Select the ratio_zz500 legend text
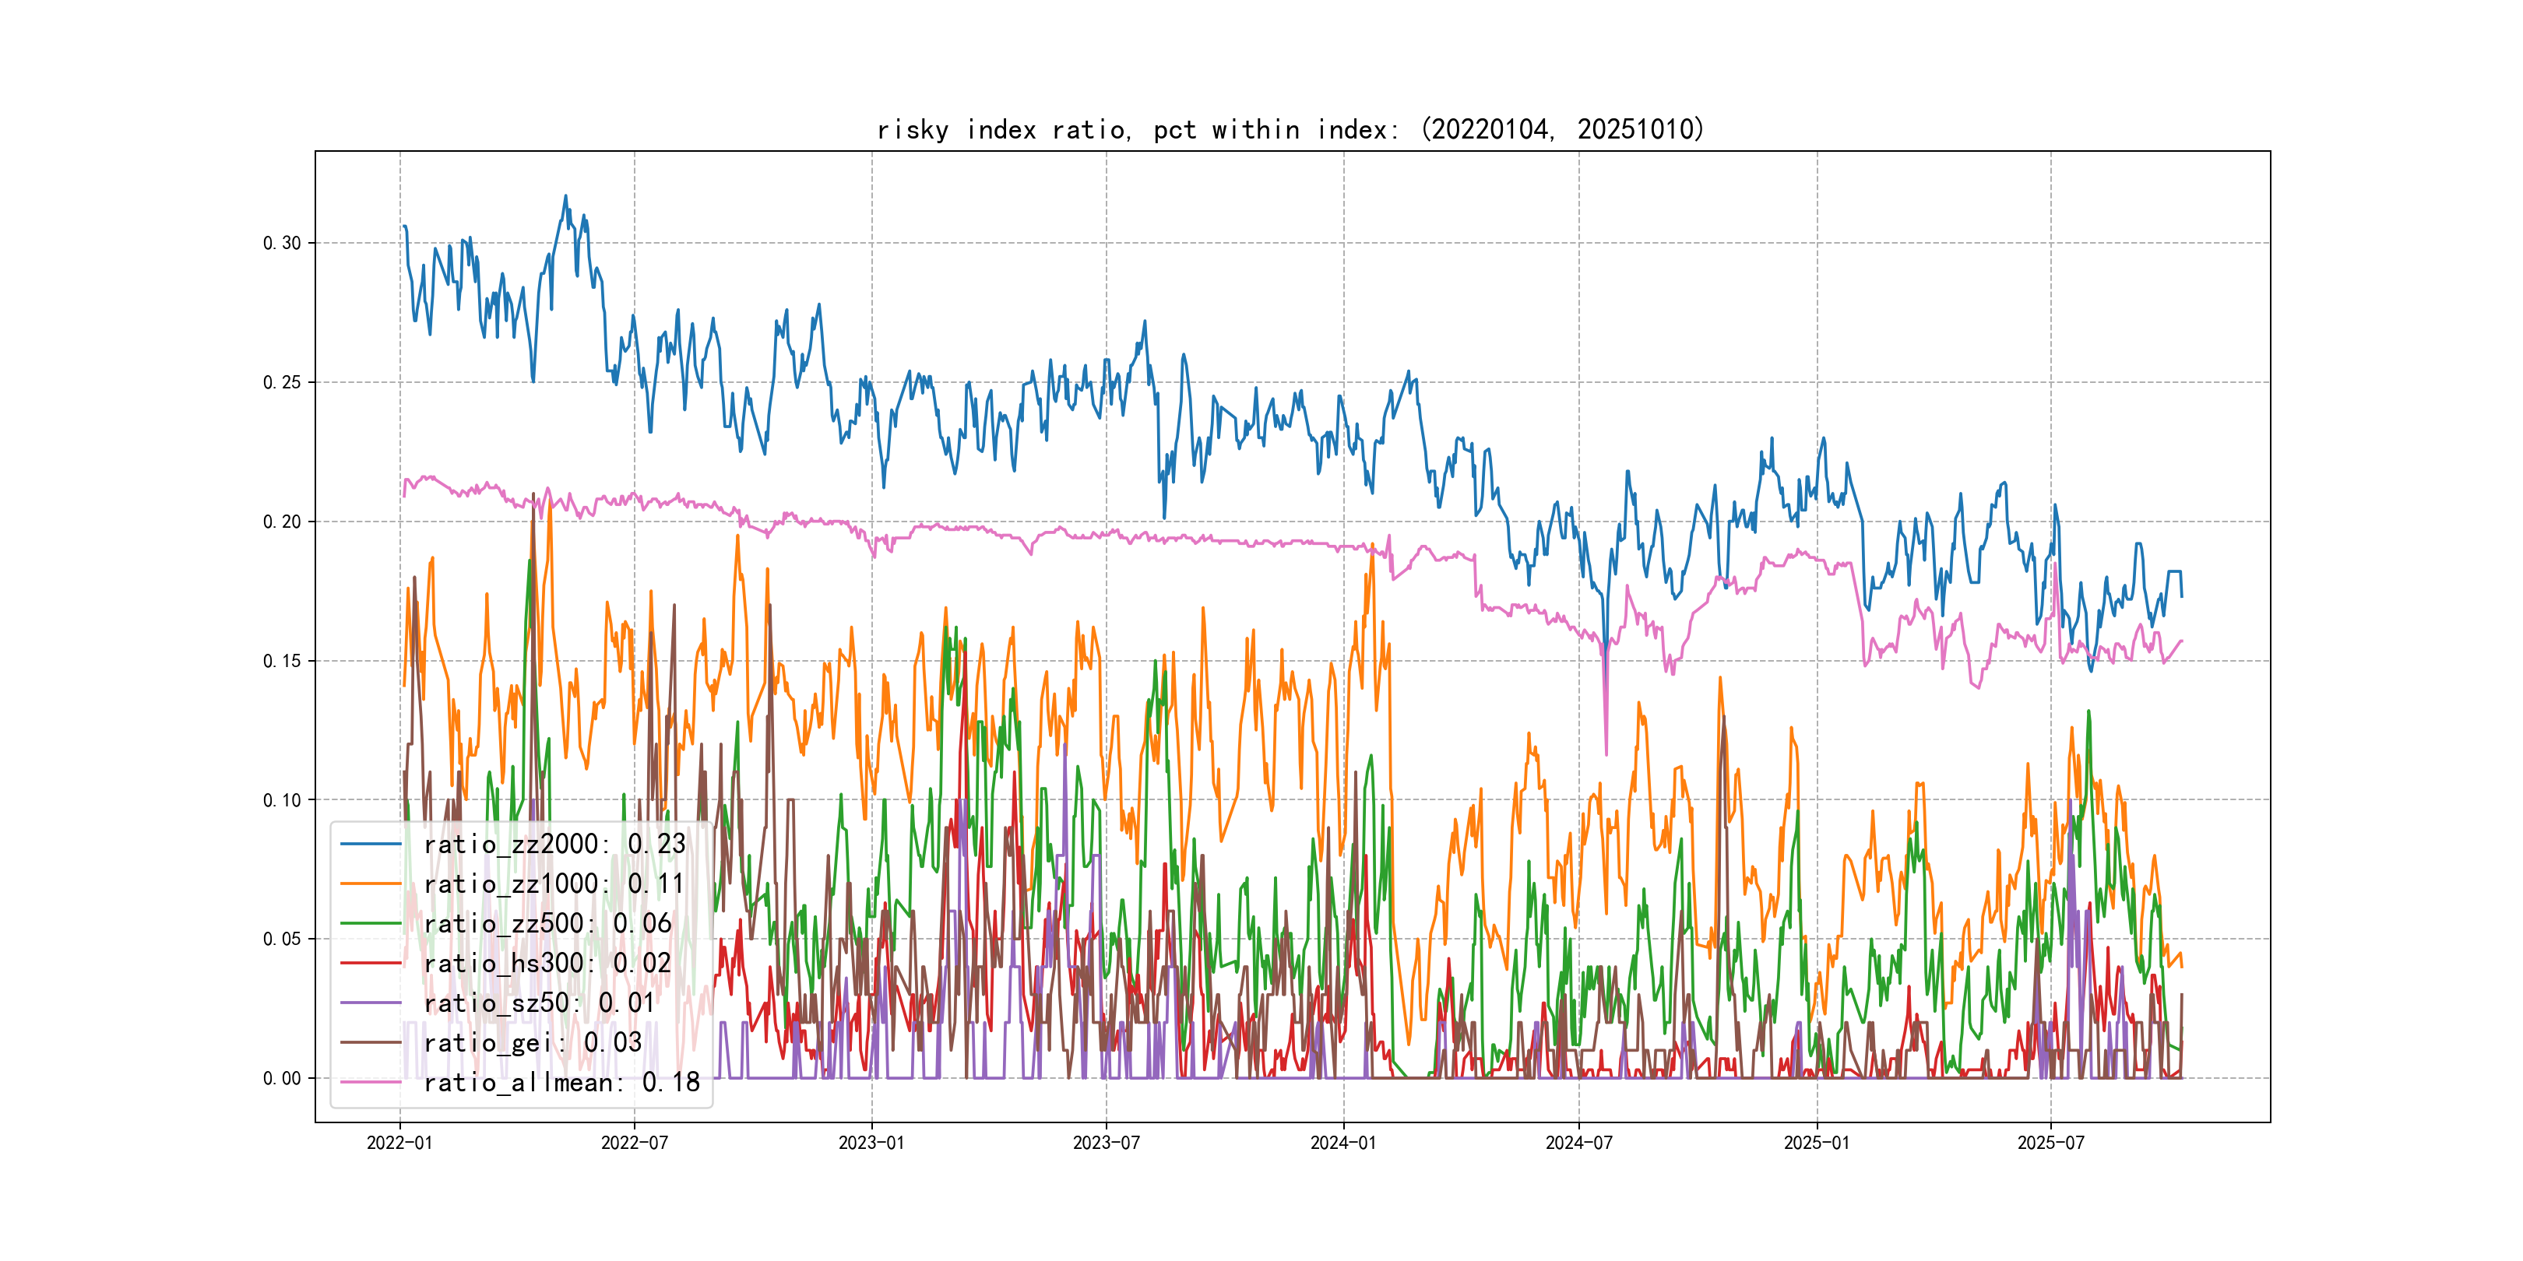Image resolution: width=2523 pixels, height=1261 pixels. pos(547,923)
